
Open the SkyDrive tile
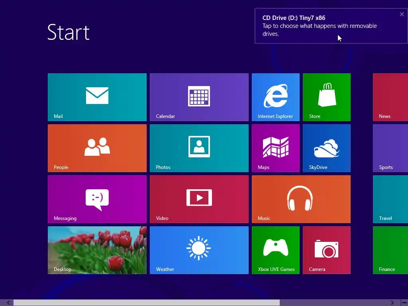coord(327,148)
